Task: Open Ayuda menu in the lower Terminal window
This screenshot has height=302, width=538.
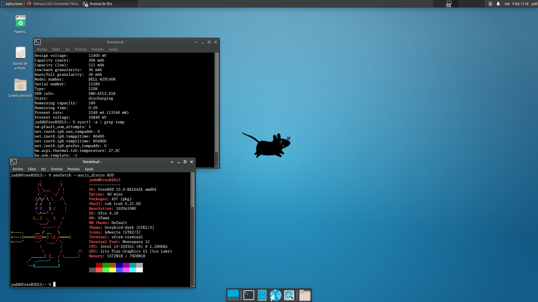Action: click(x=89, y=169)
